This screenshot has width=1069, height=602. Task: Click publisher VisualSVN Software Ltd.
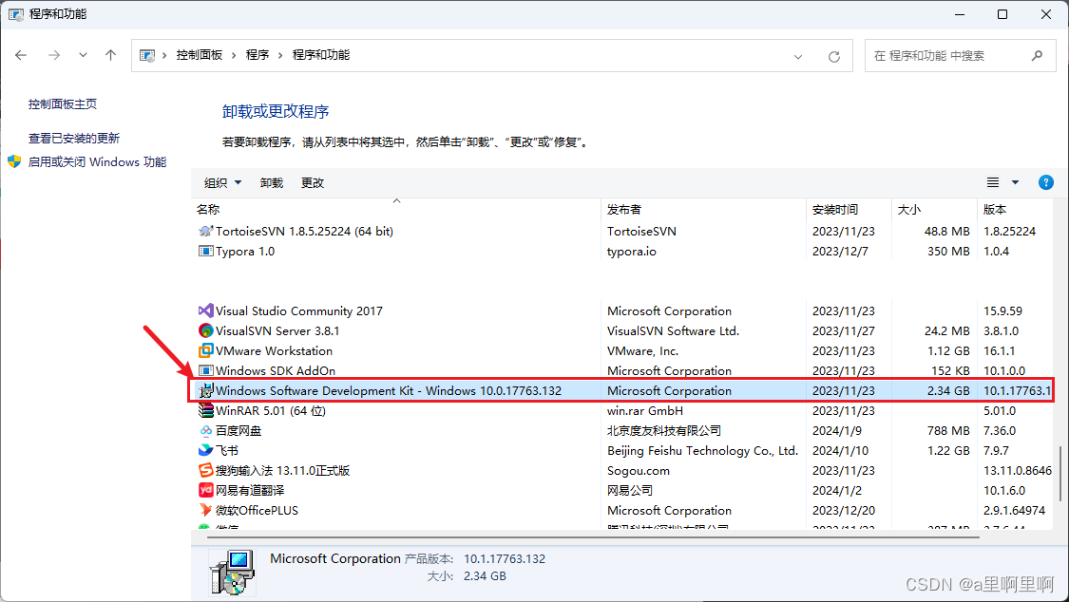[x=673, y=331]
